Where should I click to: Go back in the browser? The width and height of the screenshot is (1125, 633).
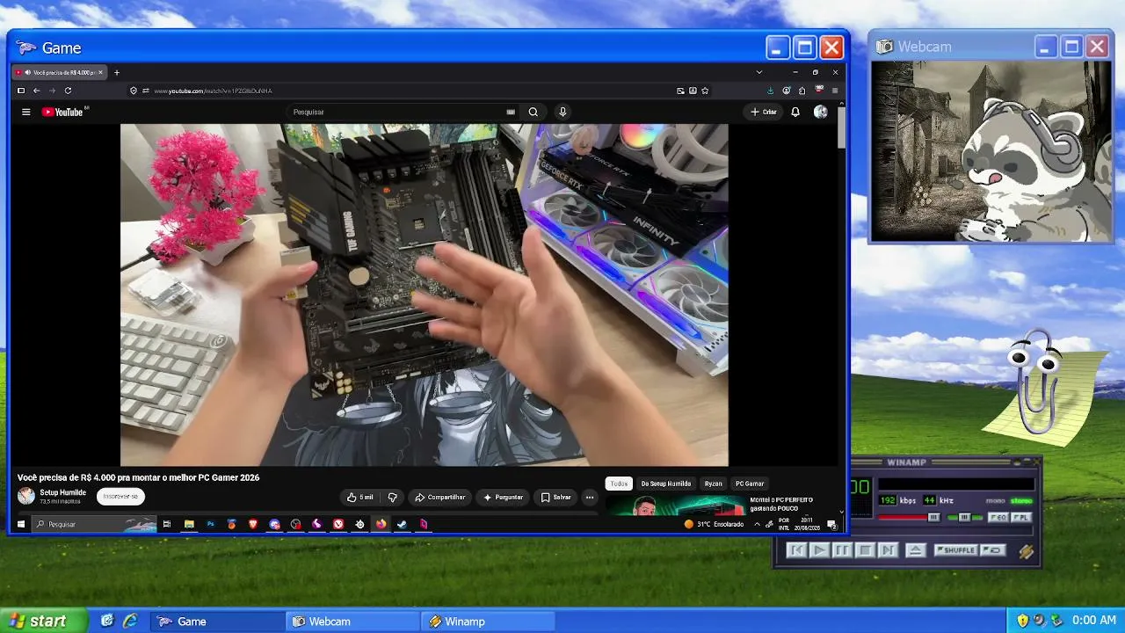(x=37, y=91)
